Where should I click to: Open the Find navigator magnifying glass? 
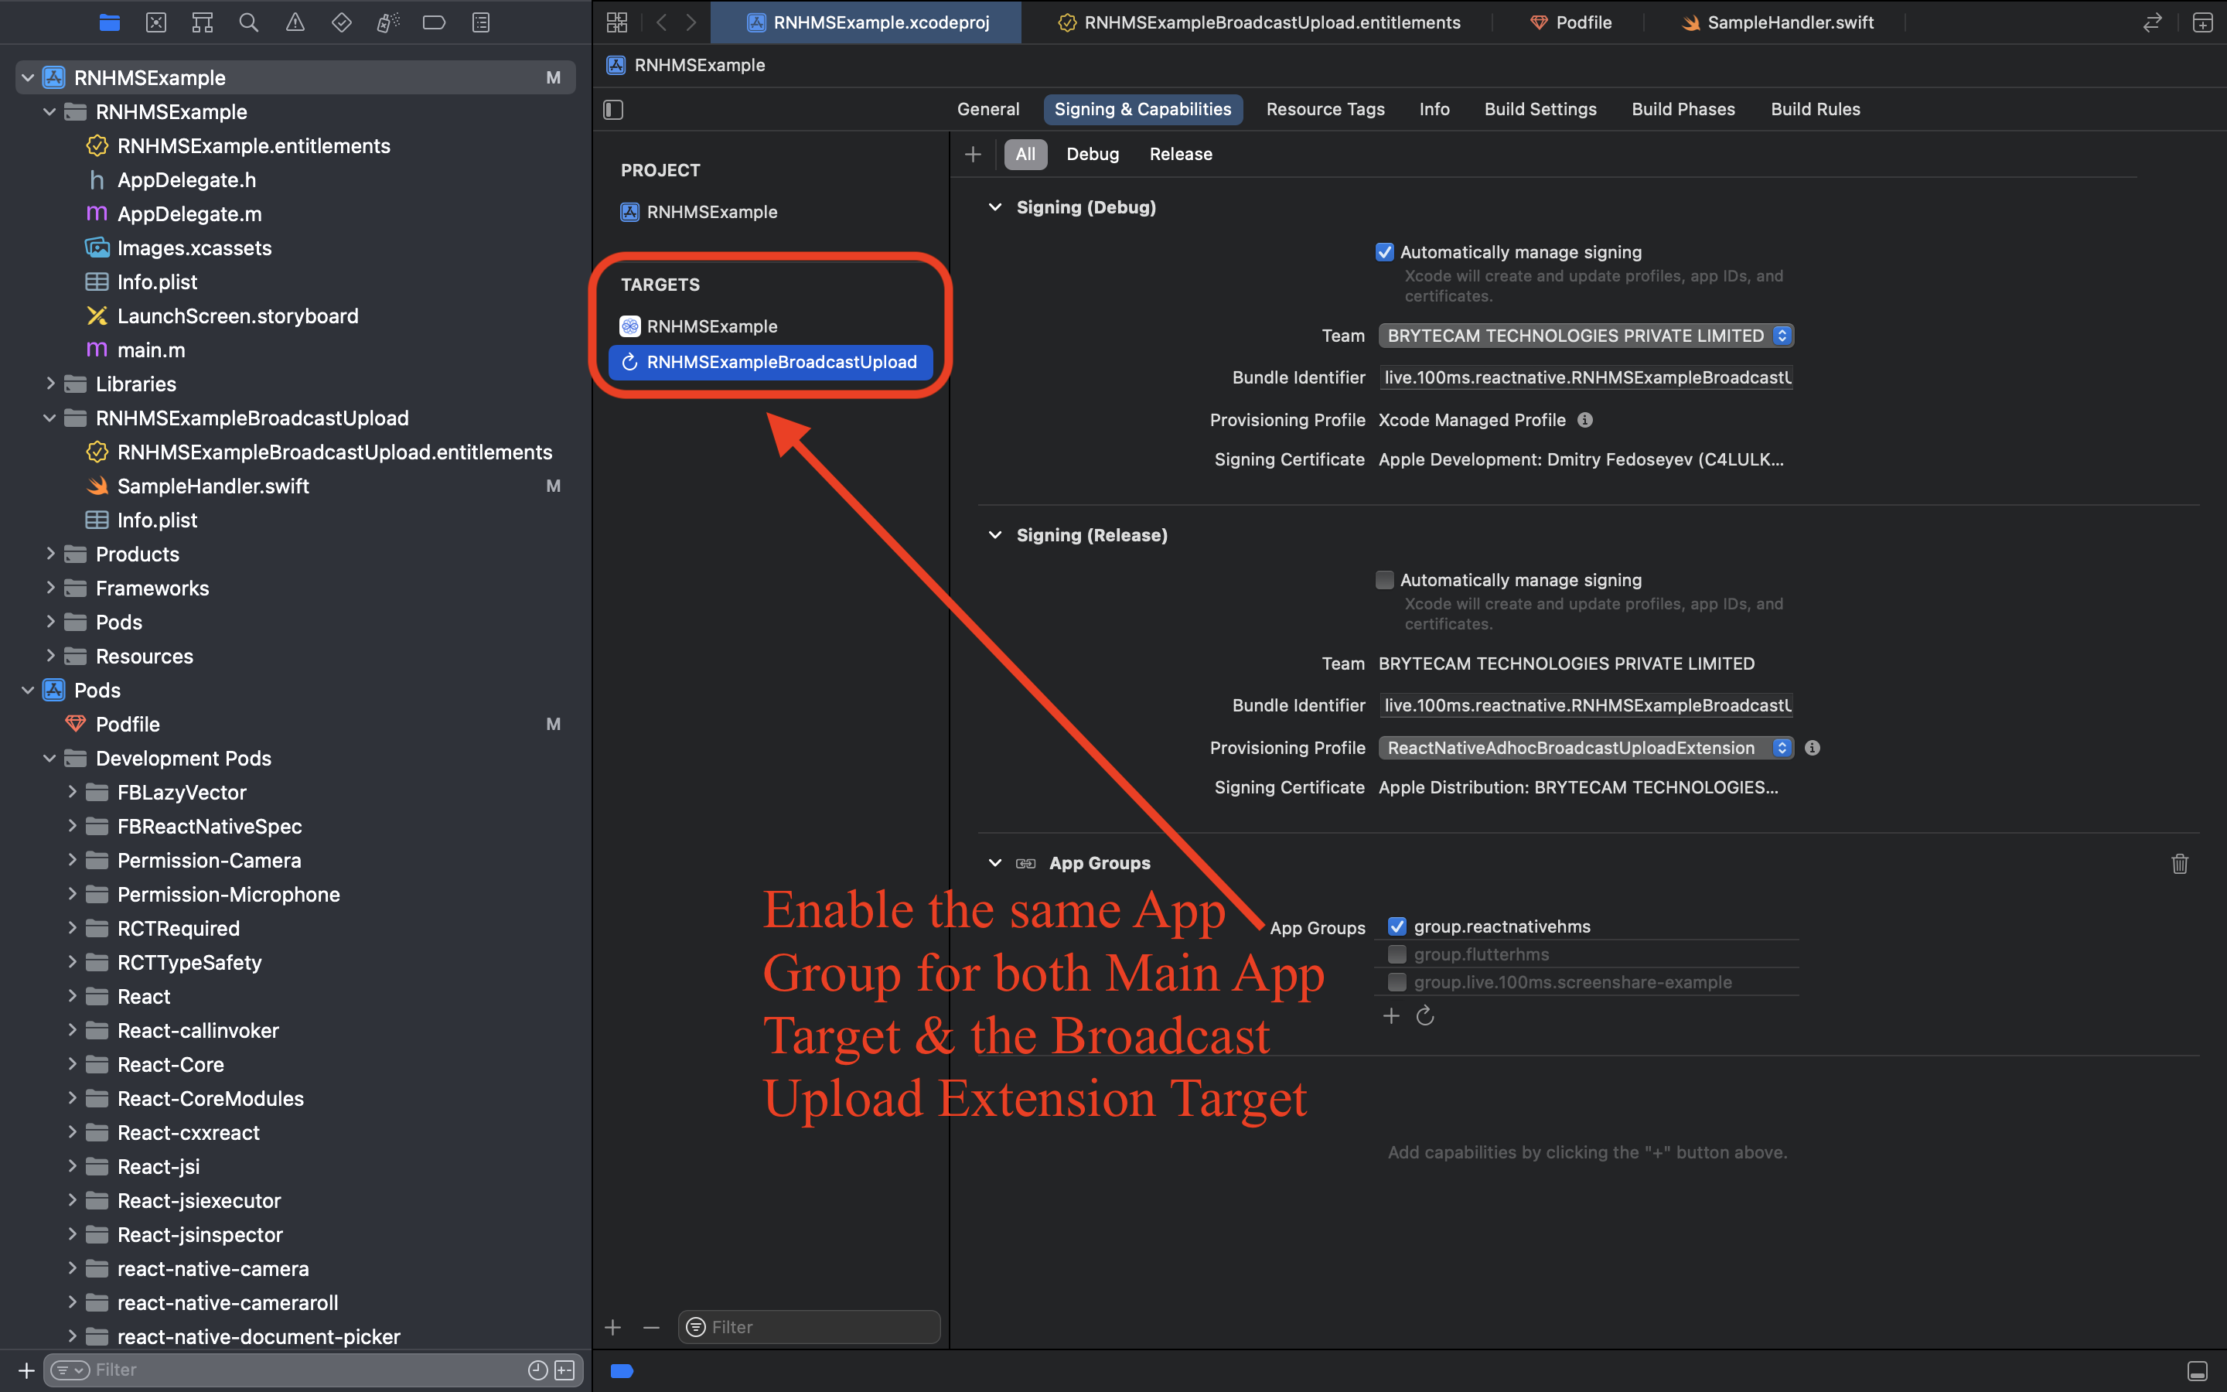point(248,22)
